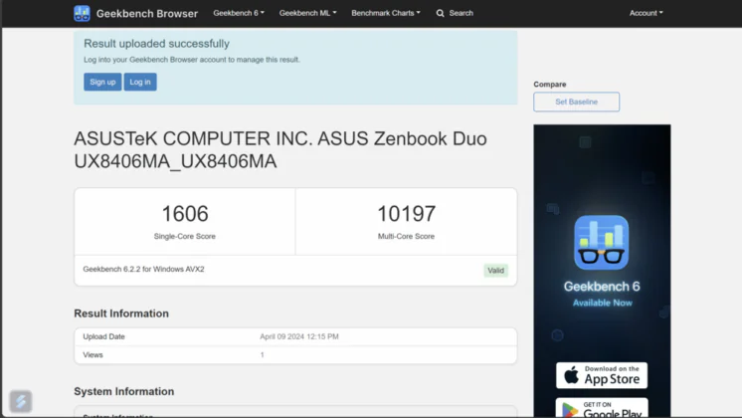742x418 pixels.
Task: Click Get it on Google Play badge
Action: [x=602, y=408]
